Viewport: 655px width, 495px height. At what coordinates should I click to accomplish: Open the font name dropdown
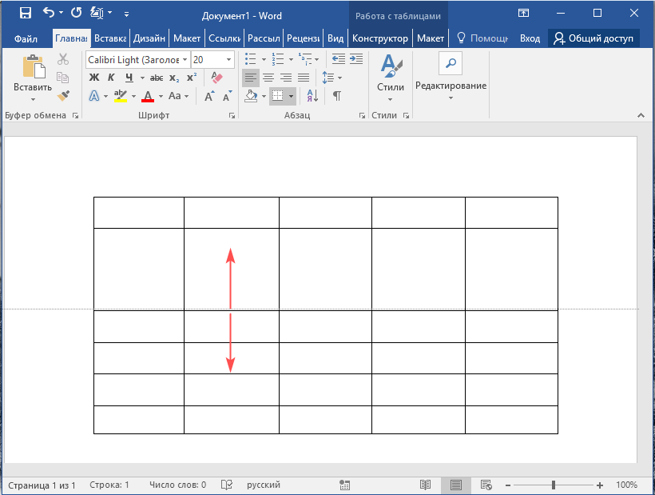(185, 60)
